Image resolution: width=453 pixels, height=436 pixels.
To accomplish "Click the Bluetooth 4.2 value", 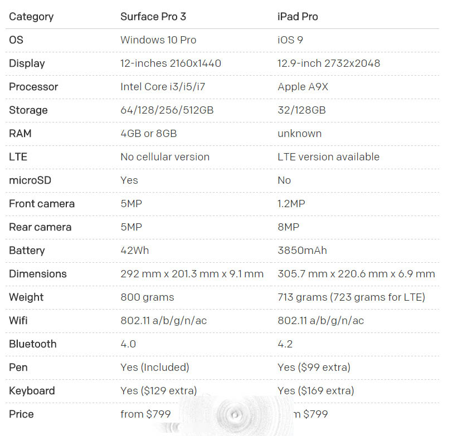I will tap(285, 344).
